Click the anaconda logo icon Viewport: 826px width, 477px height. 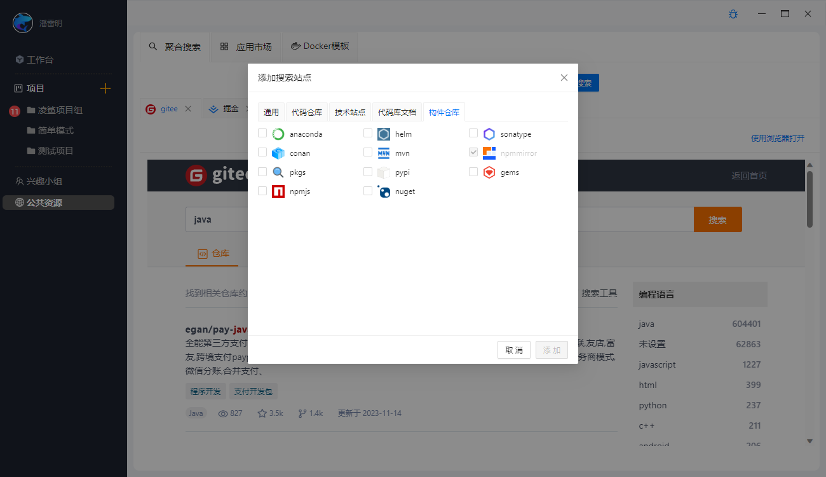[x=278, y=134]
